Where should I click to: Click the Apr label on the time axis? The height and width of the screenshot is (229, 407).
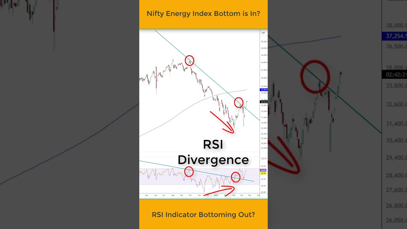[242, 195]
